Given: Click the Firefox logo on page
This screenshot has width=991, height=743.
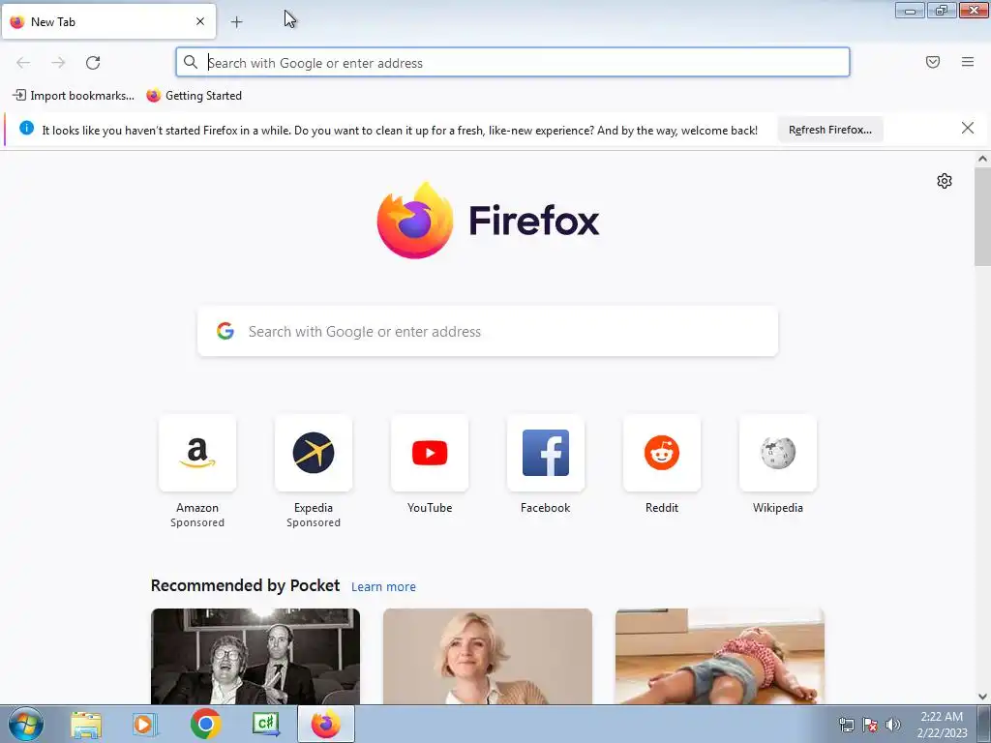Looking at the screenshot, I should [x=488, y=221].
